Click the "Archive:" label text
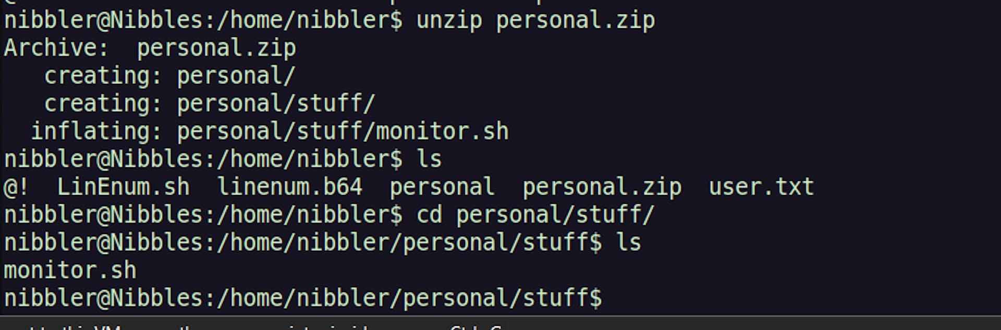This screenshot has height=330, width=1001. pos(56,48)
